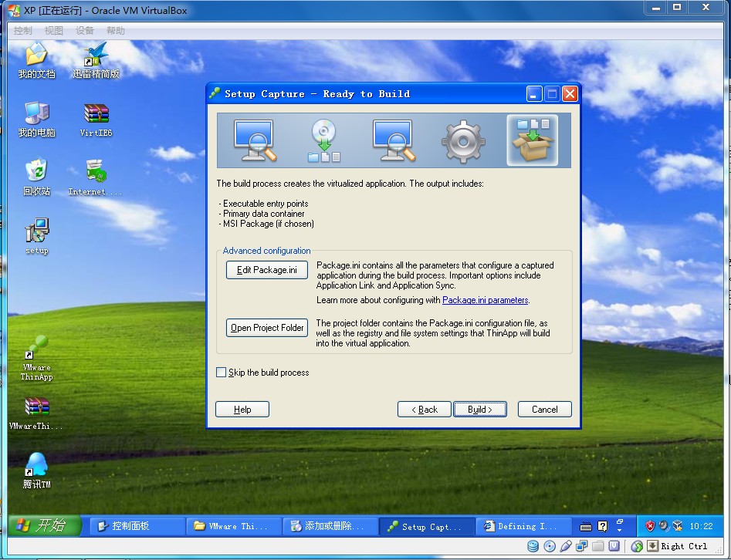Image resolution: width=731 pixels, height=560 pixels.
Task: Click the help question mark in language bar
Action: pyautogui.click(x=603, y=527)
